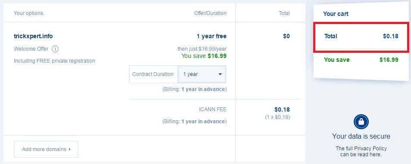Click the ICANN FEE label
Viewport: 411px width, 164px height.
point(212,109)
